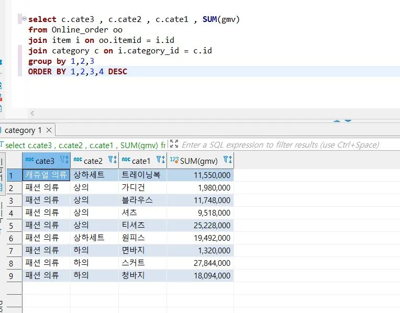Click 'SUM' function in the query
Screen dimensions: 400x313
click(210, 19)
